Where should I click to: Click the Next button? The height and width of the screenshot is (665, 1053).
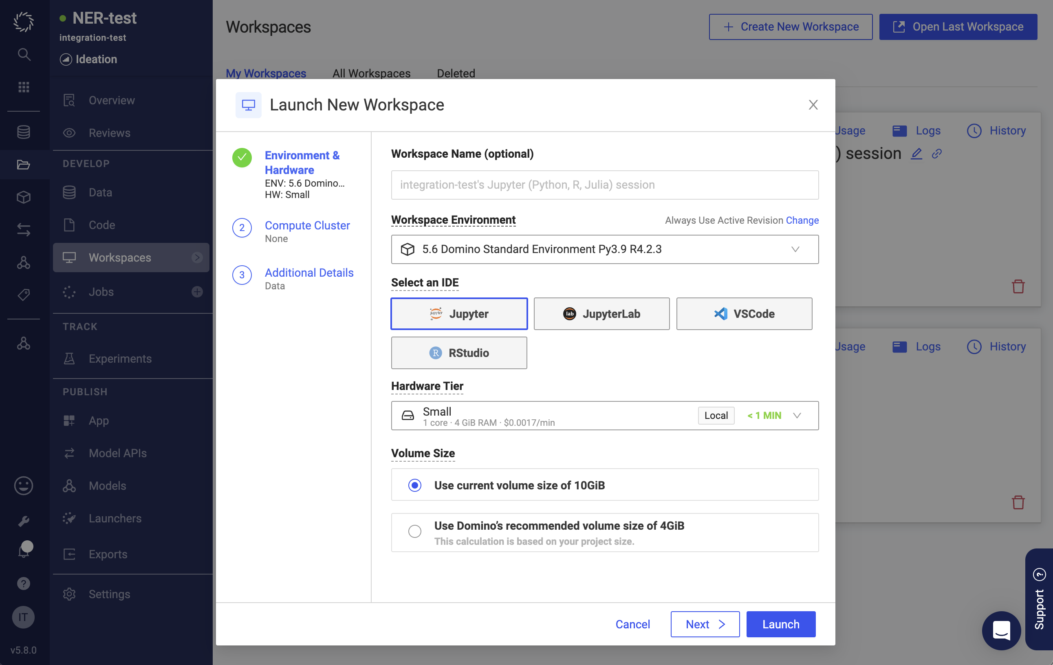[704, 624]
